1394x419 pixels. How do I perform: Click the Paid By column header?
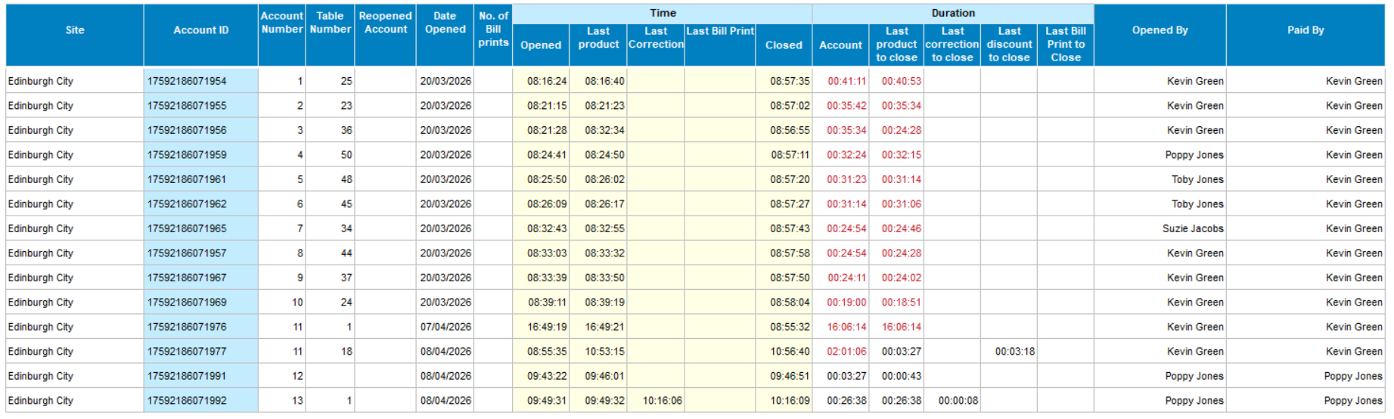point(1306,30)
